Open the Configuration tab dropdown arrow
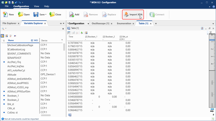 tap(88, 24)
